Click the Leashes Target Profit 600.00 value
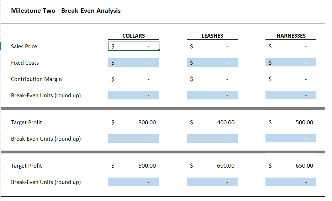 click(226, 166)
